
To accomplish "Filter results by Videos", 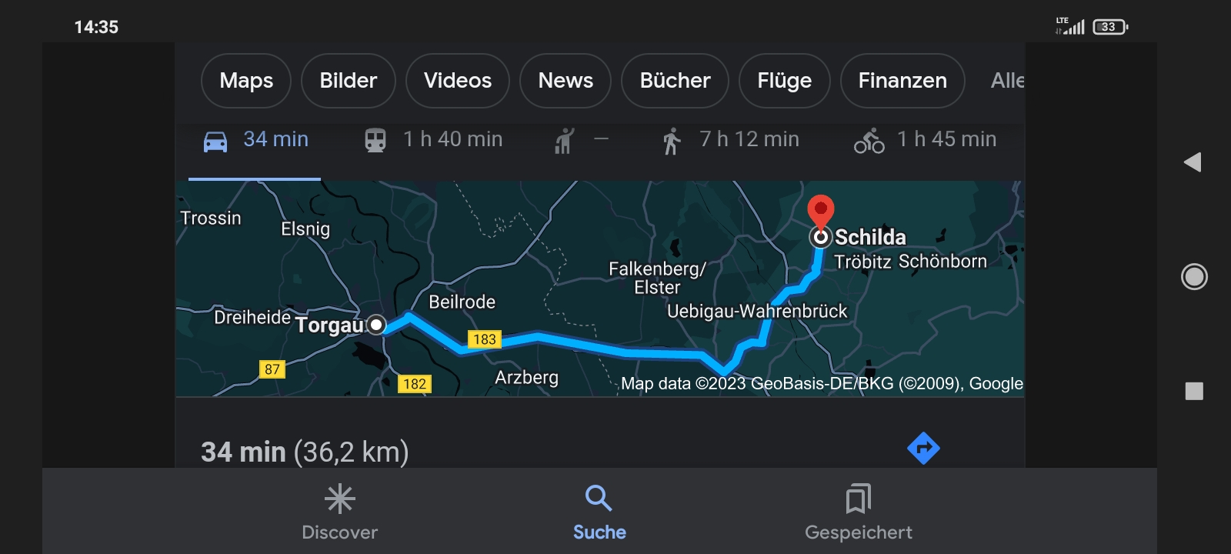I will tap(458, 81).
